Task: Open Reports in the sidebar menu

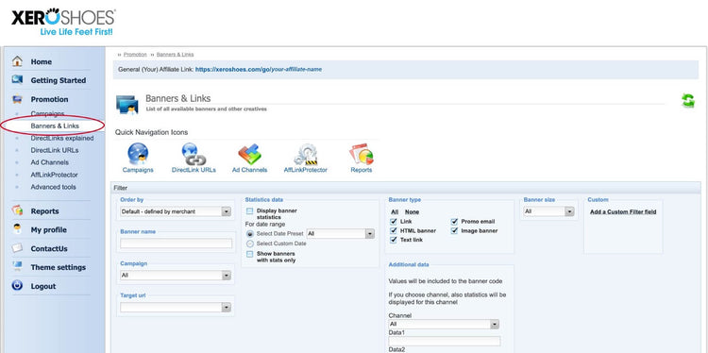Action: point(44,211)
